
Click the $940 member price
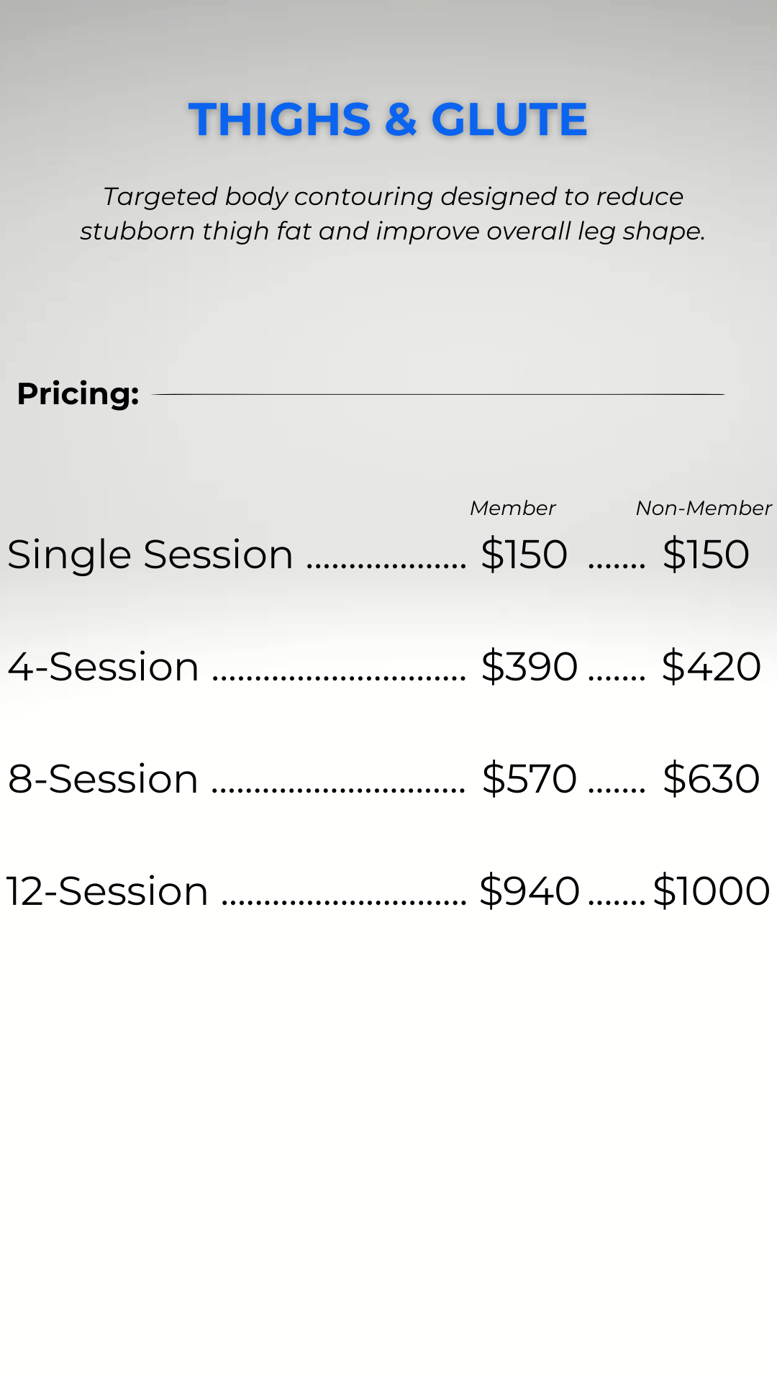coord(530,891)
